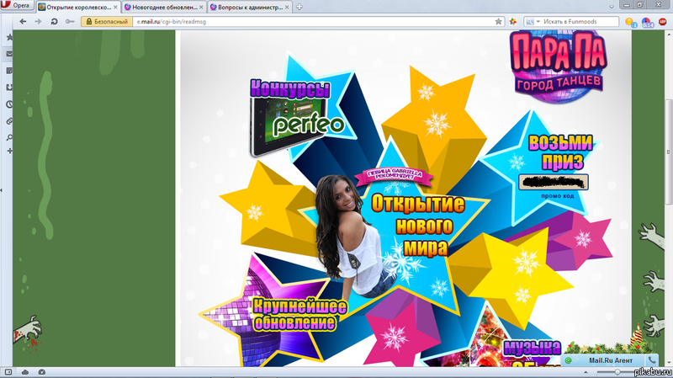Image resolution: width=673 pixels, height=378 pixels.
Task: Click the Opera Link cloud icon
Action: [25, 372]
